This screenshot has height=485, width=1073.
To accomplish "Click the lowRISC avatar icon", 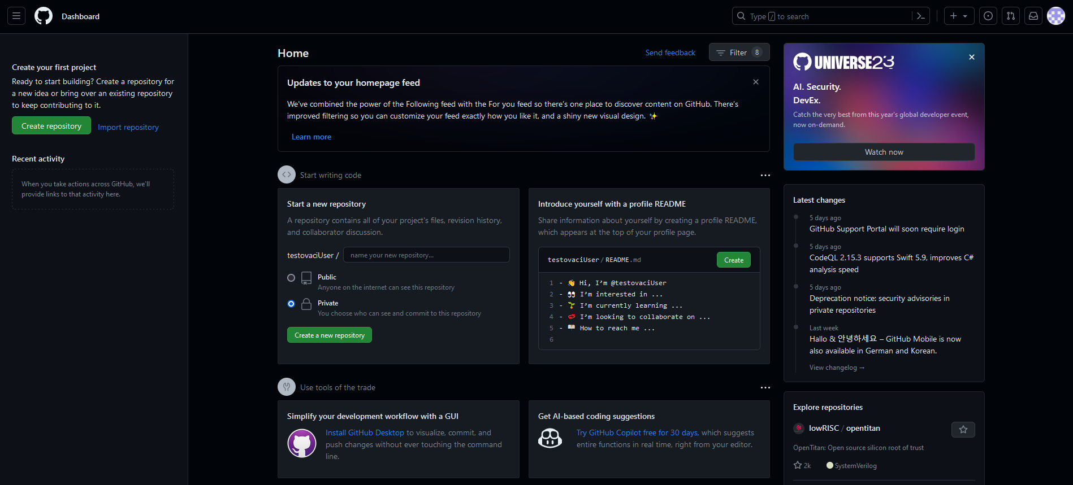I will 799,428.
